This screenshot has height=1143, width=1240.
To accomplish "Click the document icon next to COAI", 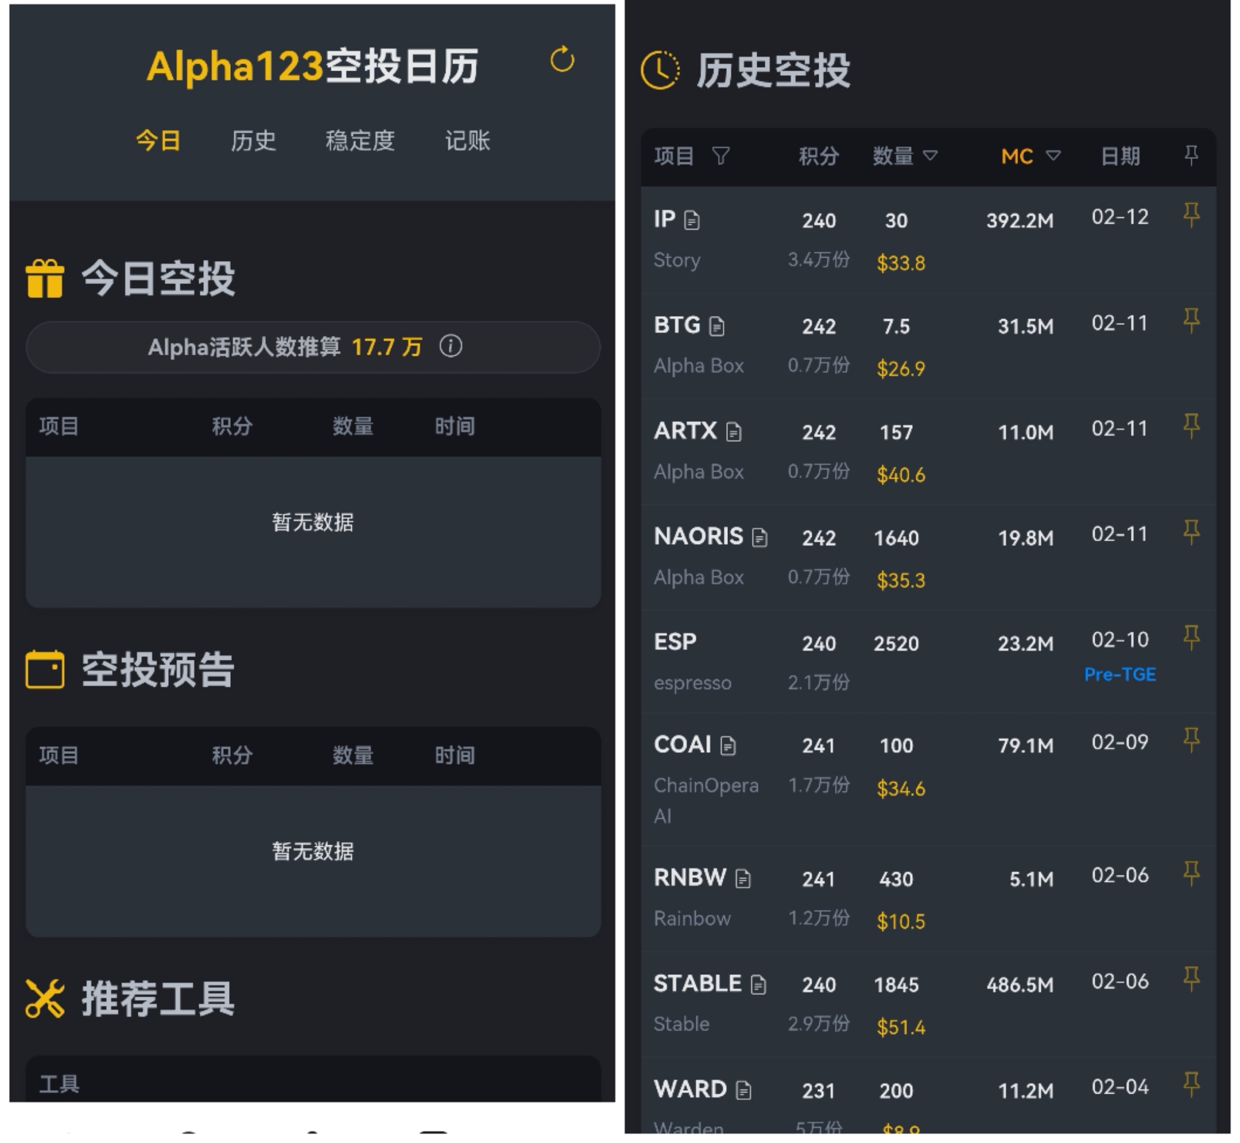I will pos(728,746).
